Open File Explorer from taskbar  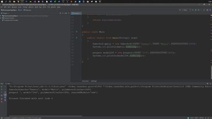point(14,2)
